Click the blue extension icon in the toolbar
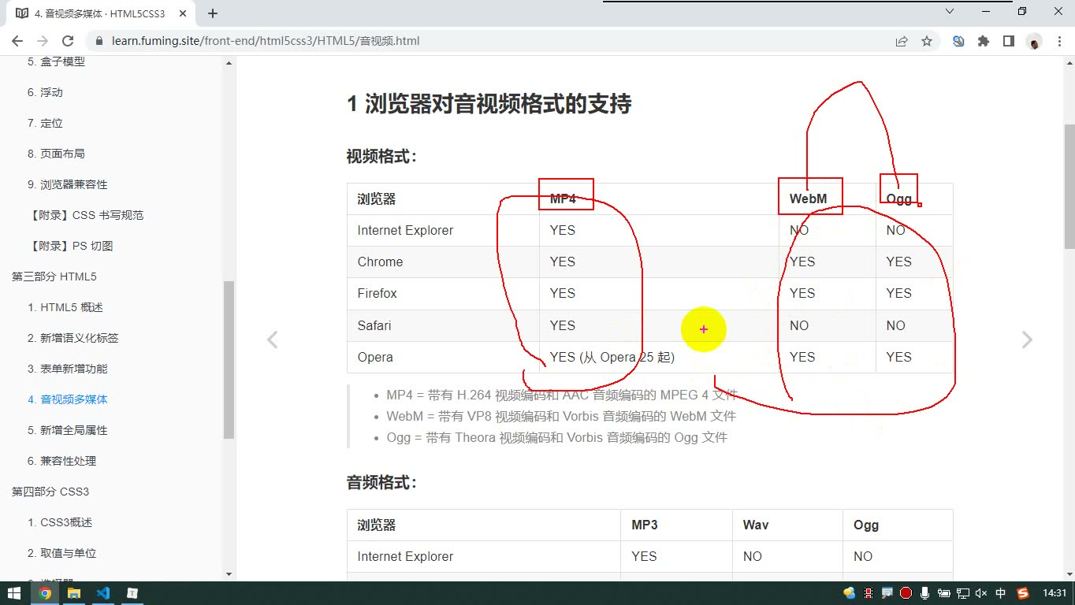 [x=958, y=41]
